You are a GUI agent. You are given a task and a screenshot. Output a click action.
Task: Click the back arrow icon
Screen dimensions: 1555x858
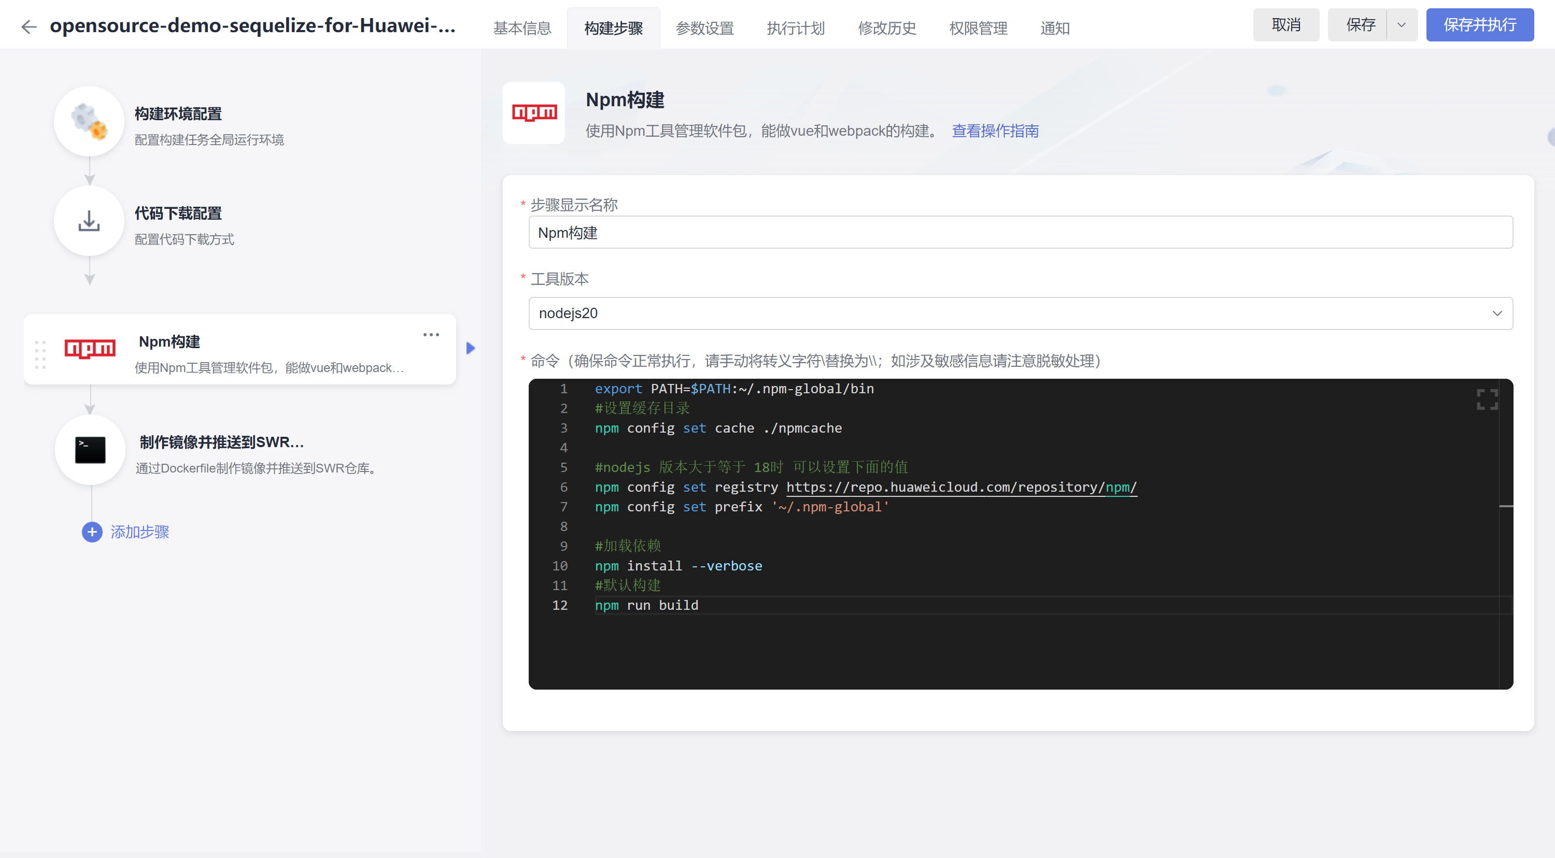tap(29, 26)
